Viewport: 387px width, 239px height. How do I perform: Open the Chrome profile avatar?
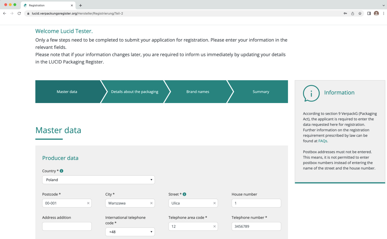pyautogui.click(x=376, y=14)
